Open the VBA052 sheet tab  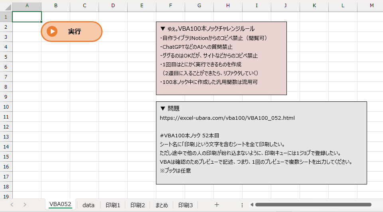(60, 204)
